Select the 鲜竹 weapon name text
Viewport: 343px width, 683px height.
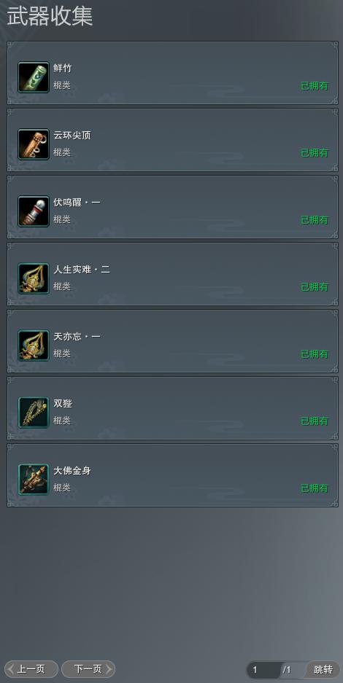(63, 69)
